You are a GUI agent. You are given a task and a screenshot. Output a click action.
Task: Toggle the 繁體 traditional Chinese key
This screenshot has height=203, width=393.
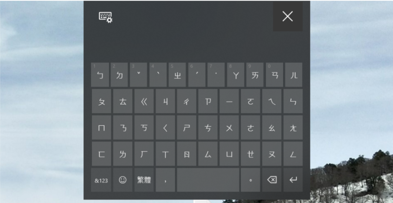point(144,180)
